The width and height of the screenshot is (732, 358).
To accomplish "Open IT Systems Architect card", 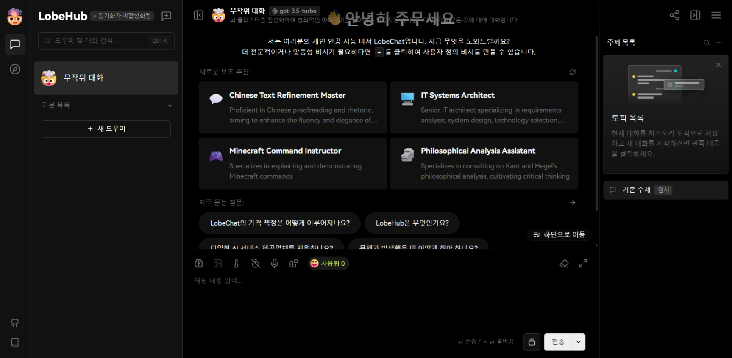I will [484, 107].
